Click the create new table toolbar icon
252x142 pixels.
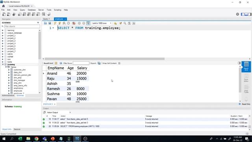tap(24, 14)
